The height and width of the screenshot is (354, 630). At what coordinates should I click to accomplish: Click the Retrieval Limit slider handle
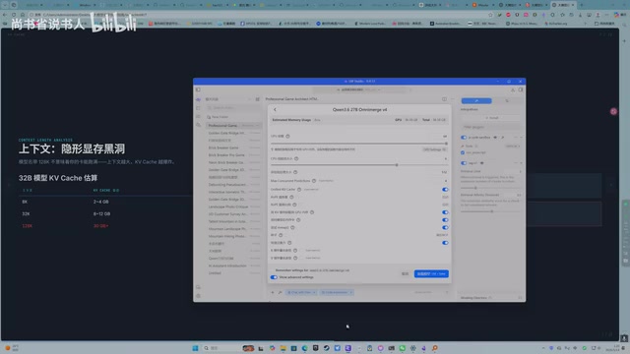(x=475, y=188)
